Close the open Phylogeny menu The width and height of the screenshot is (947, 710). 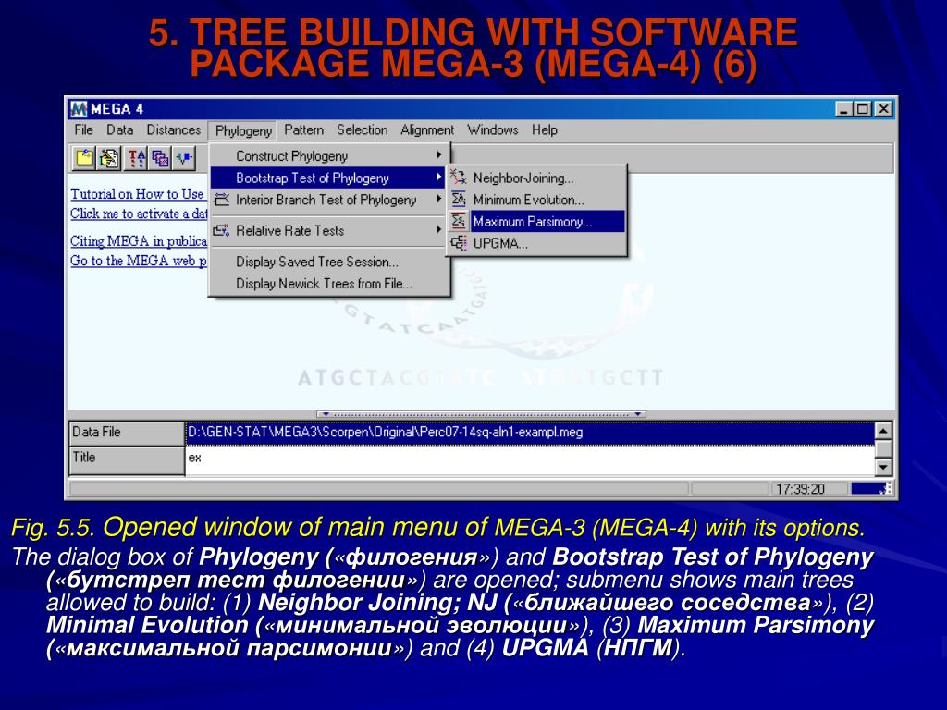click(243, 130)
